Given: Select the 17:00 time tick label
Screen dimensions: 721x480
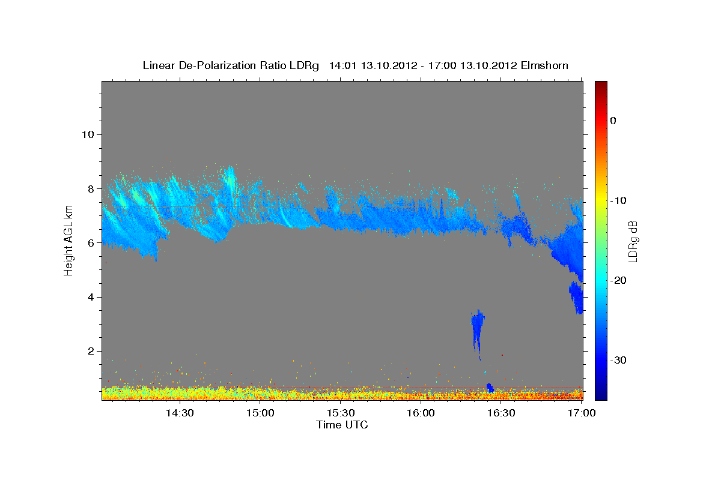Looking at the screenshot, I should [x=581, y=413].
